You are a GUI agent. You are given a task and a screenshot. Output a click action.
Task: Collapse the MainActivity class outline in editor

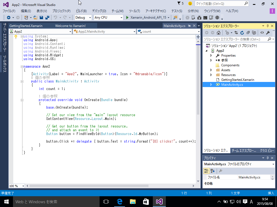(x=22, y=81)
